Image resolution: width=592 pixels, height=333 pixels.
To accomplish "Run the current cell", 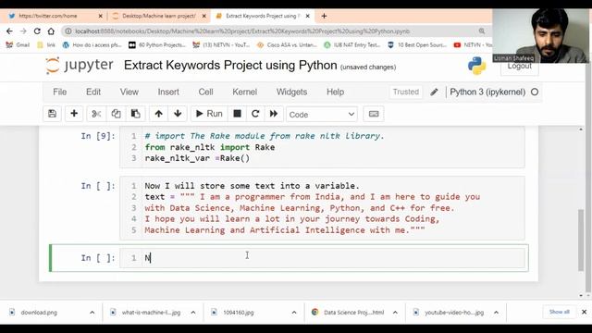I will click(209, 114).
